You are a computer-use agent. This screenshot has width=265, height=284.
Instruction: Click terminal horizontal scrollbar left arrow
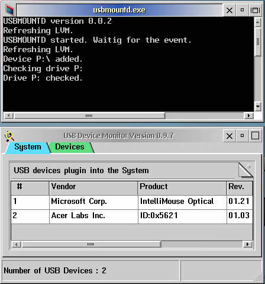click(x=9, y=116)
